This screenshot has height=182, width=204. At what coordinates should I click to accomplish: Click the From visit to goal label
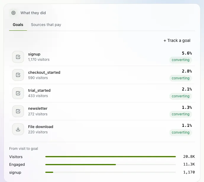pyautogui.click(x=24, y=149)
